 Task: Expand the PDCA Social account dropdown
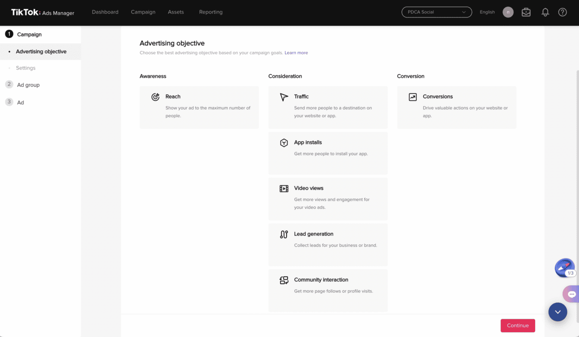tap(437, 12)
